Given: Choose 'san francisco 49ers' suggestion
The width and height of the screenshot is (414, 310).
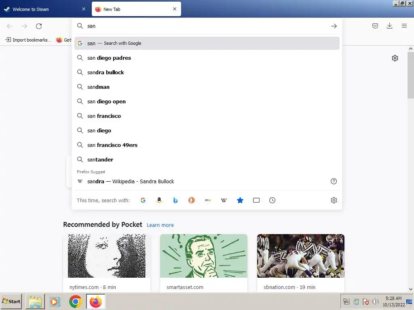Looking at the screenshot, I should (x=207, y=145).
